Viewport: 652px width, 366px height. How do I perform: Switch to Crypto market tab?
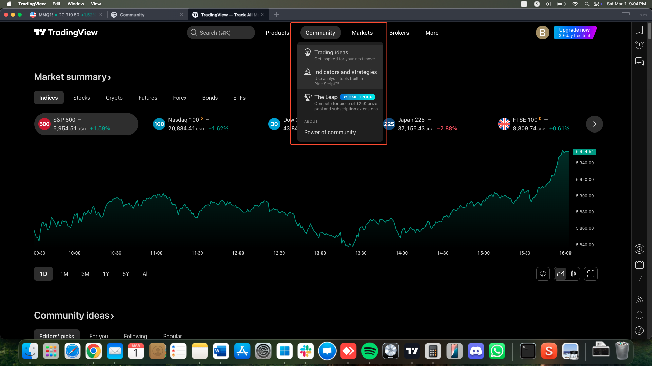[114, 98]
